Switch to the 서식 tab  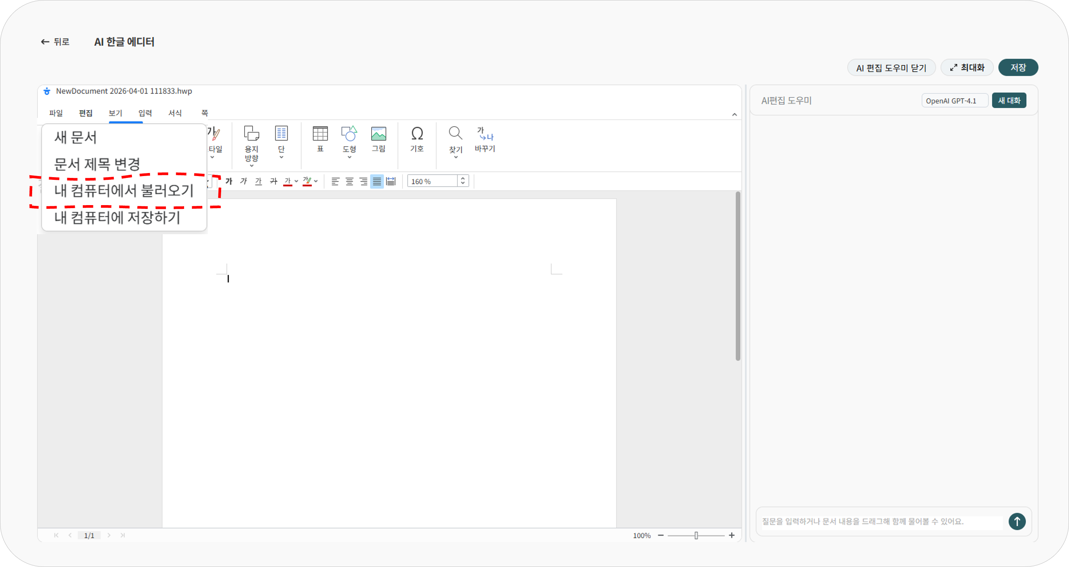[x=175, y=113]
